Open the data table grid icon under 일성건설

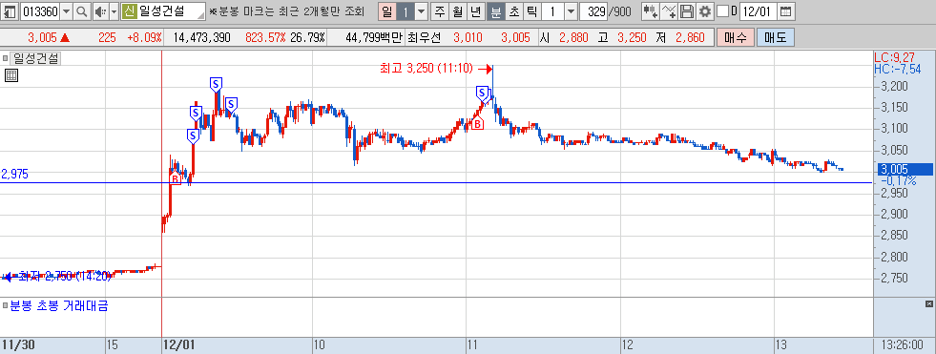click(11, 75)
